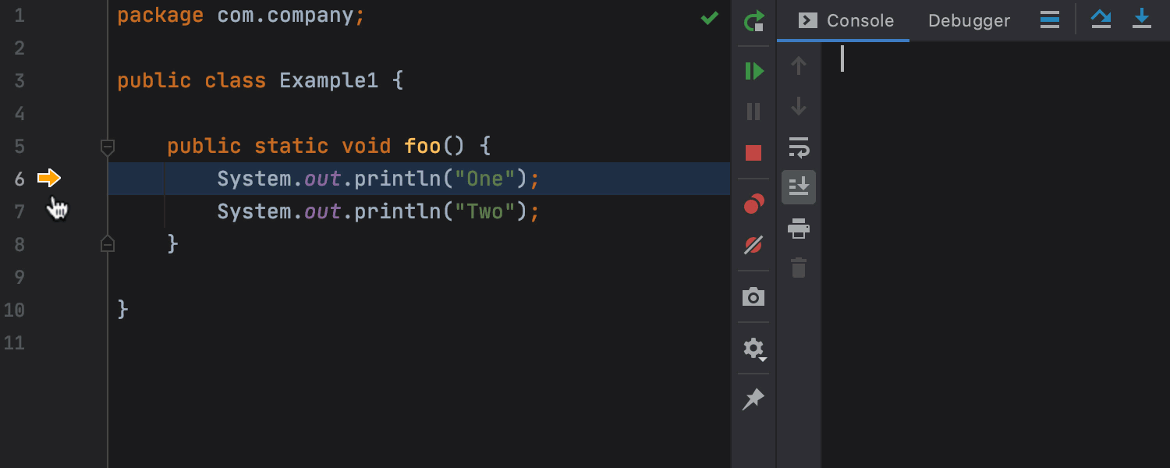This screenshot has height=468, width=1170.
Task: Click the down stack frame arrow
Action: pyautogui.click(x=798, y=106)
